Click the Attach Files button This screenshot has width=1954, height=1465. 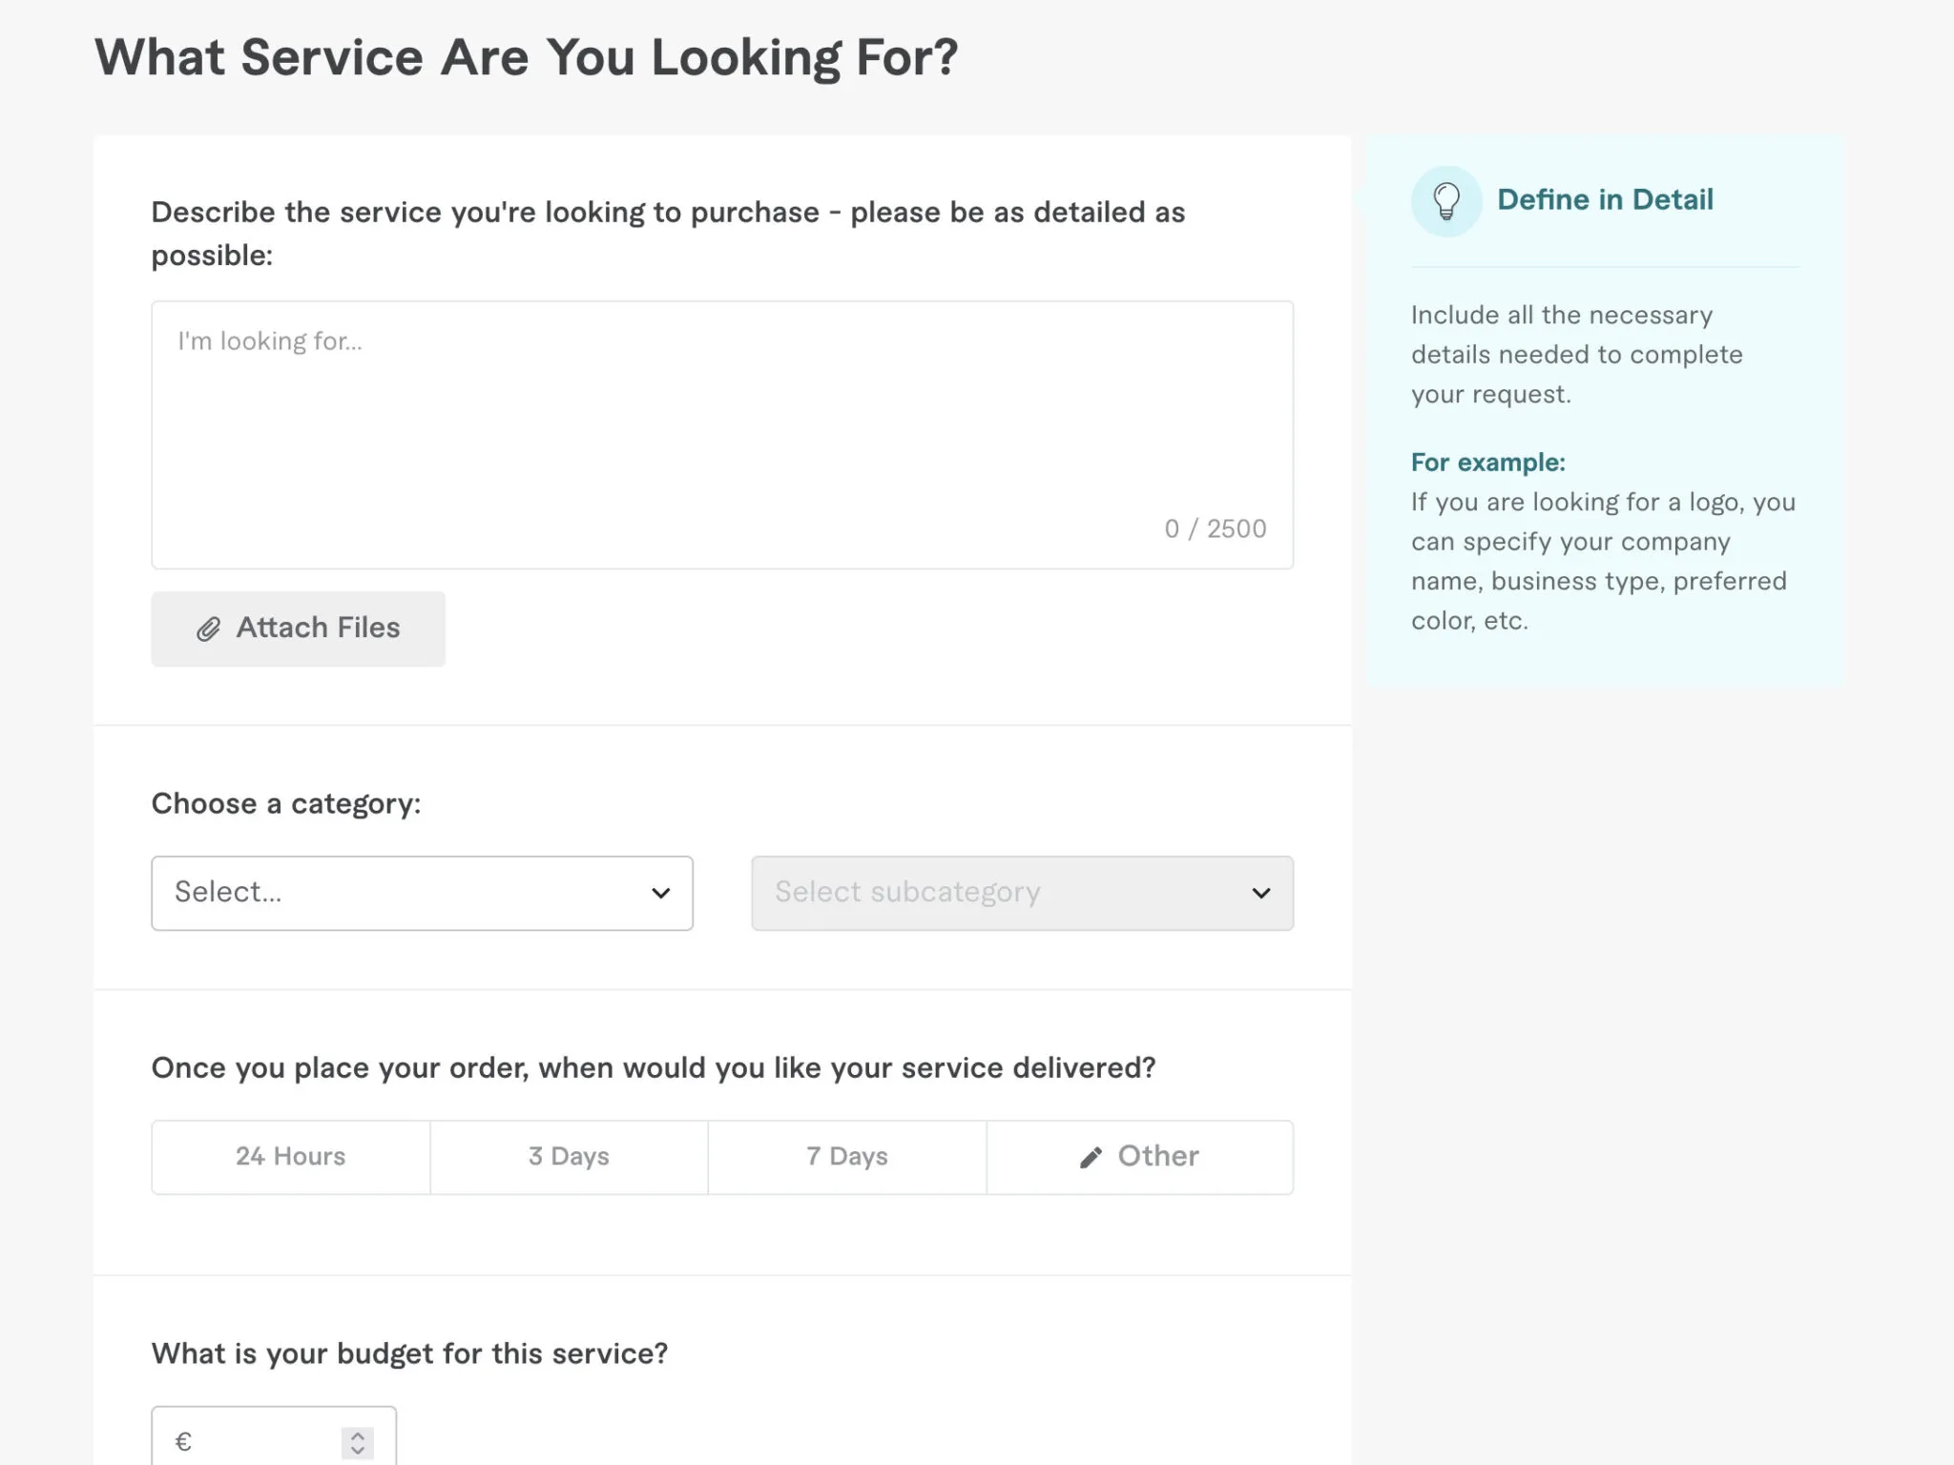point(297,628)
